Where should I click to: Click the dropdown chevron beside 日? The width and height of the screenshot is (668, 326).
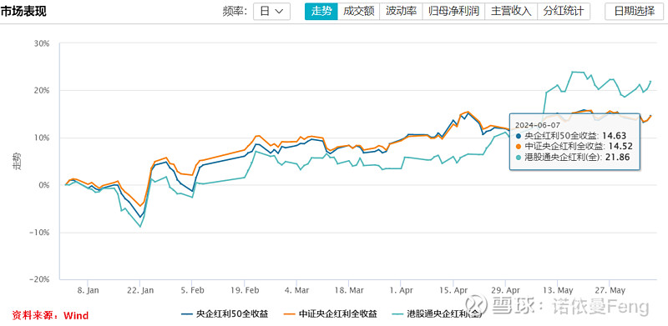[x=280, y=12]
